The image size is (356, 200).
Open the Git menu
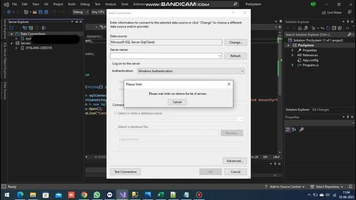46,4
